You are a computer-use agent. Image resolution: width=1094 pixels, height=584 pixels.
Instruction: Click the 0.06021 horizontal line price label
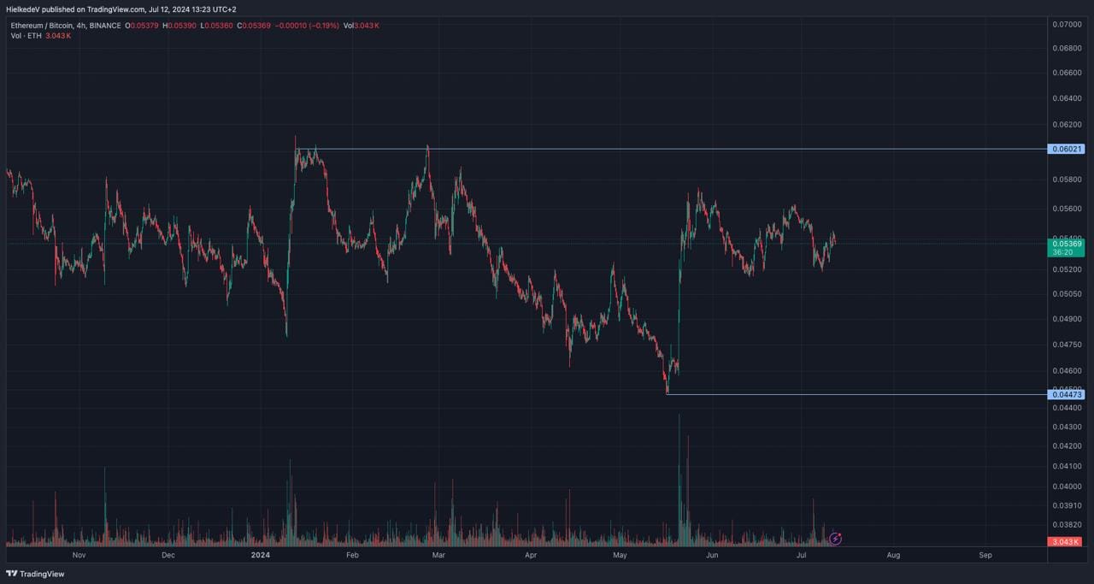click(x=1068, y=149)
